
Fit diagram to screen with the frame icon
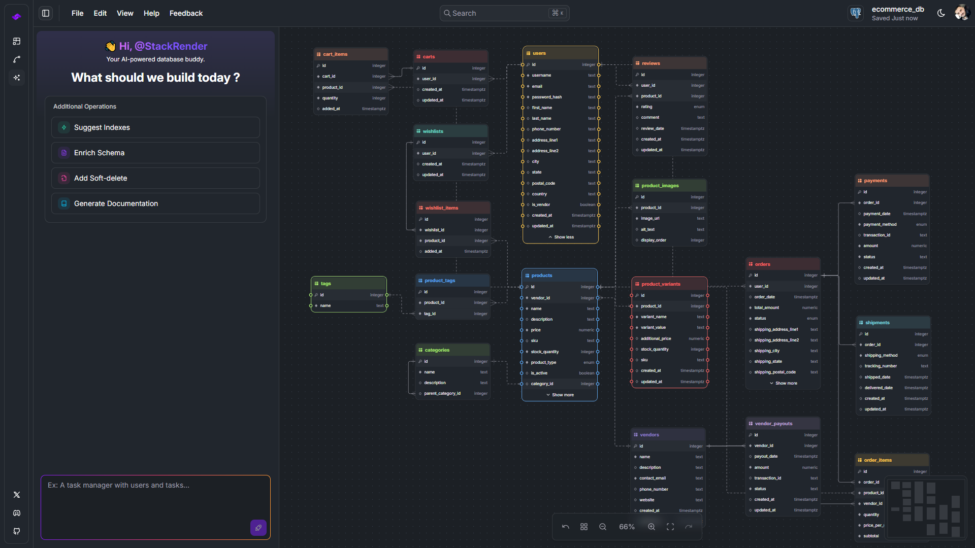pyautogui.click(x=670, y=527)
